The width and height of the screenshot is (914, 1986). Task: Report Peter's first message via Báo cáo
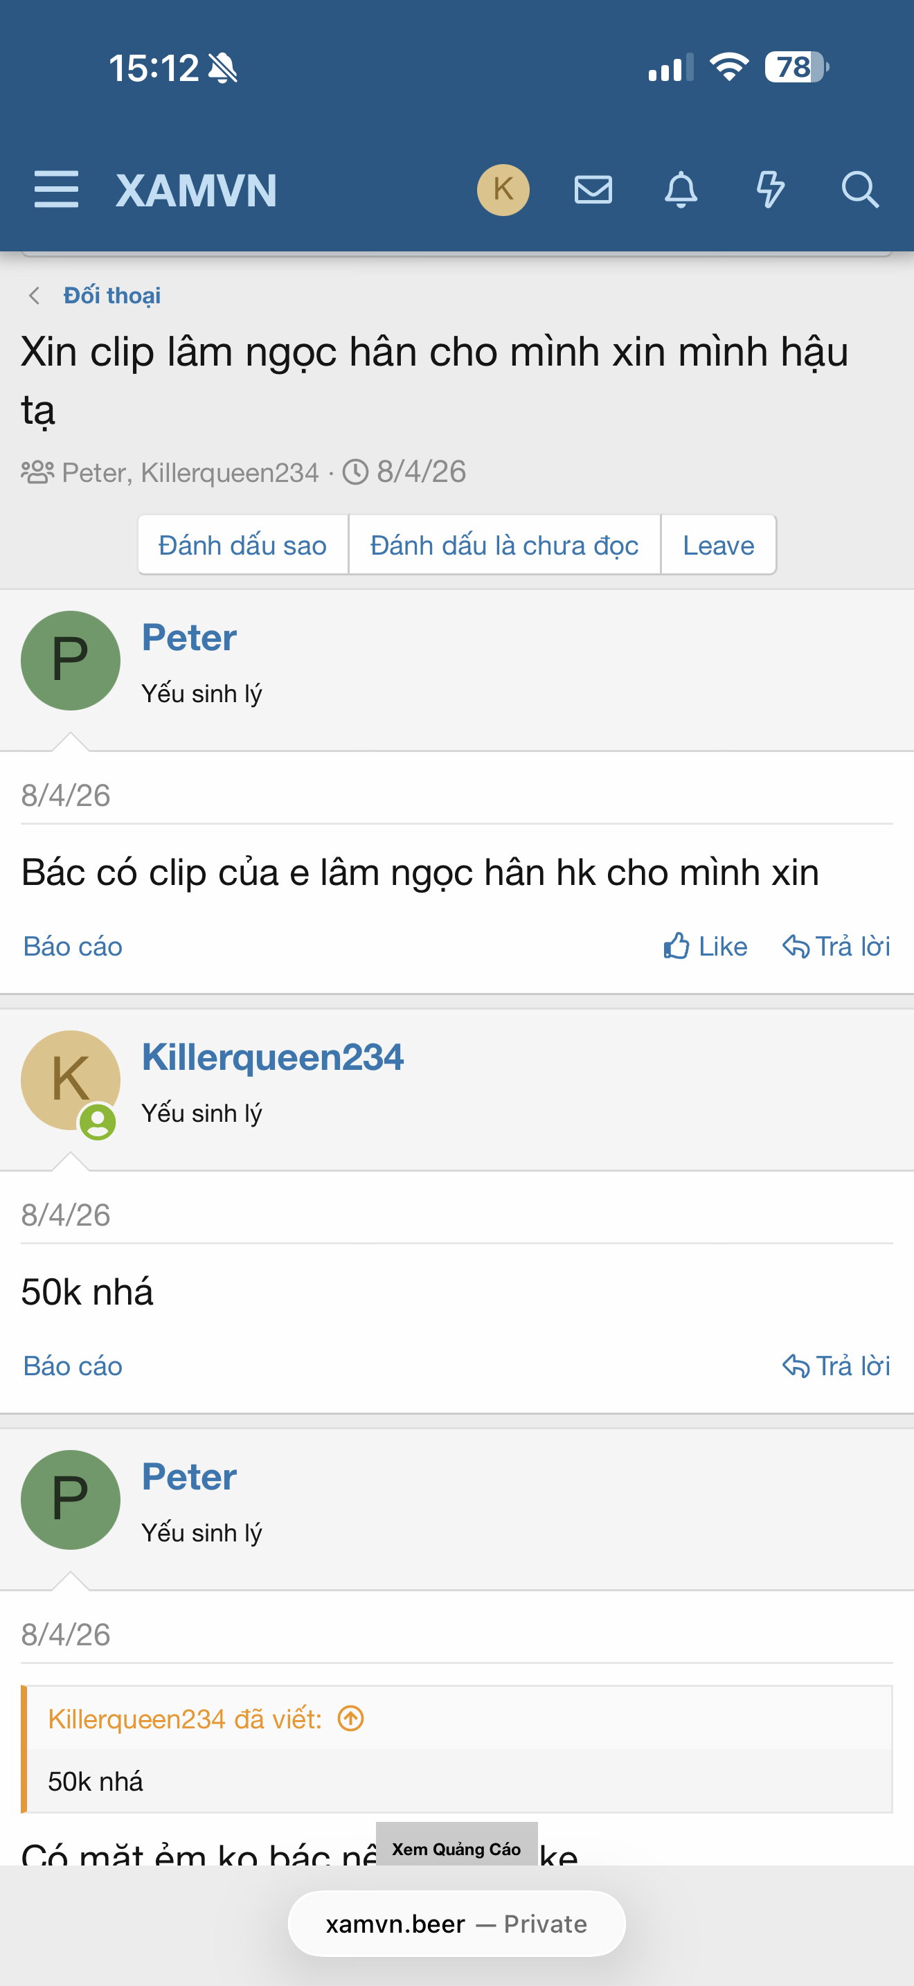[x=73, y=946]
